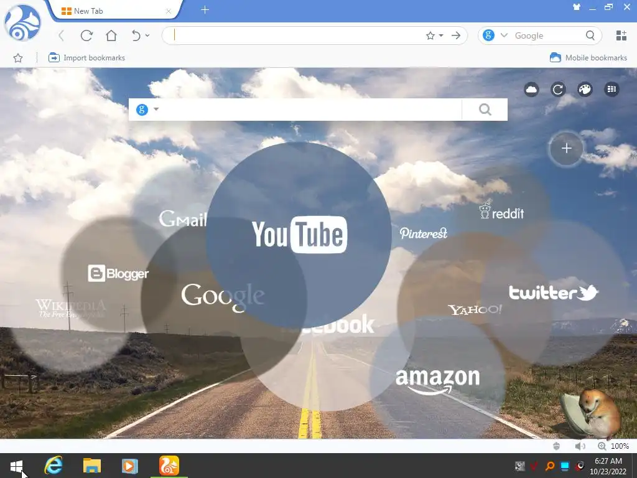The image size is (637, 478).
Task: Click the 100% zoom control
Action: click(x=613, y=446)
